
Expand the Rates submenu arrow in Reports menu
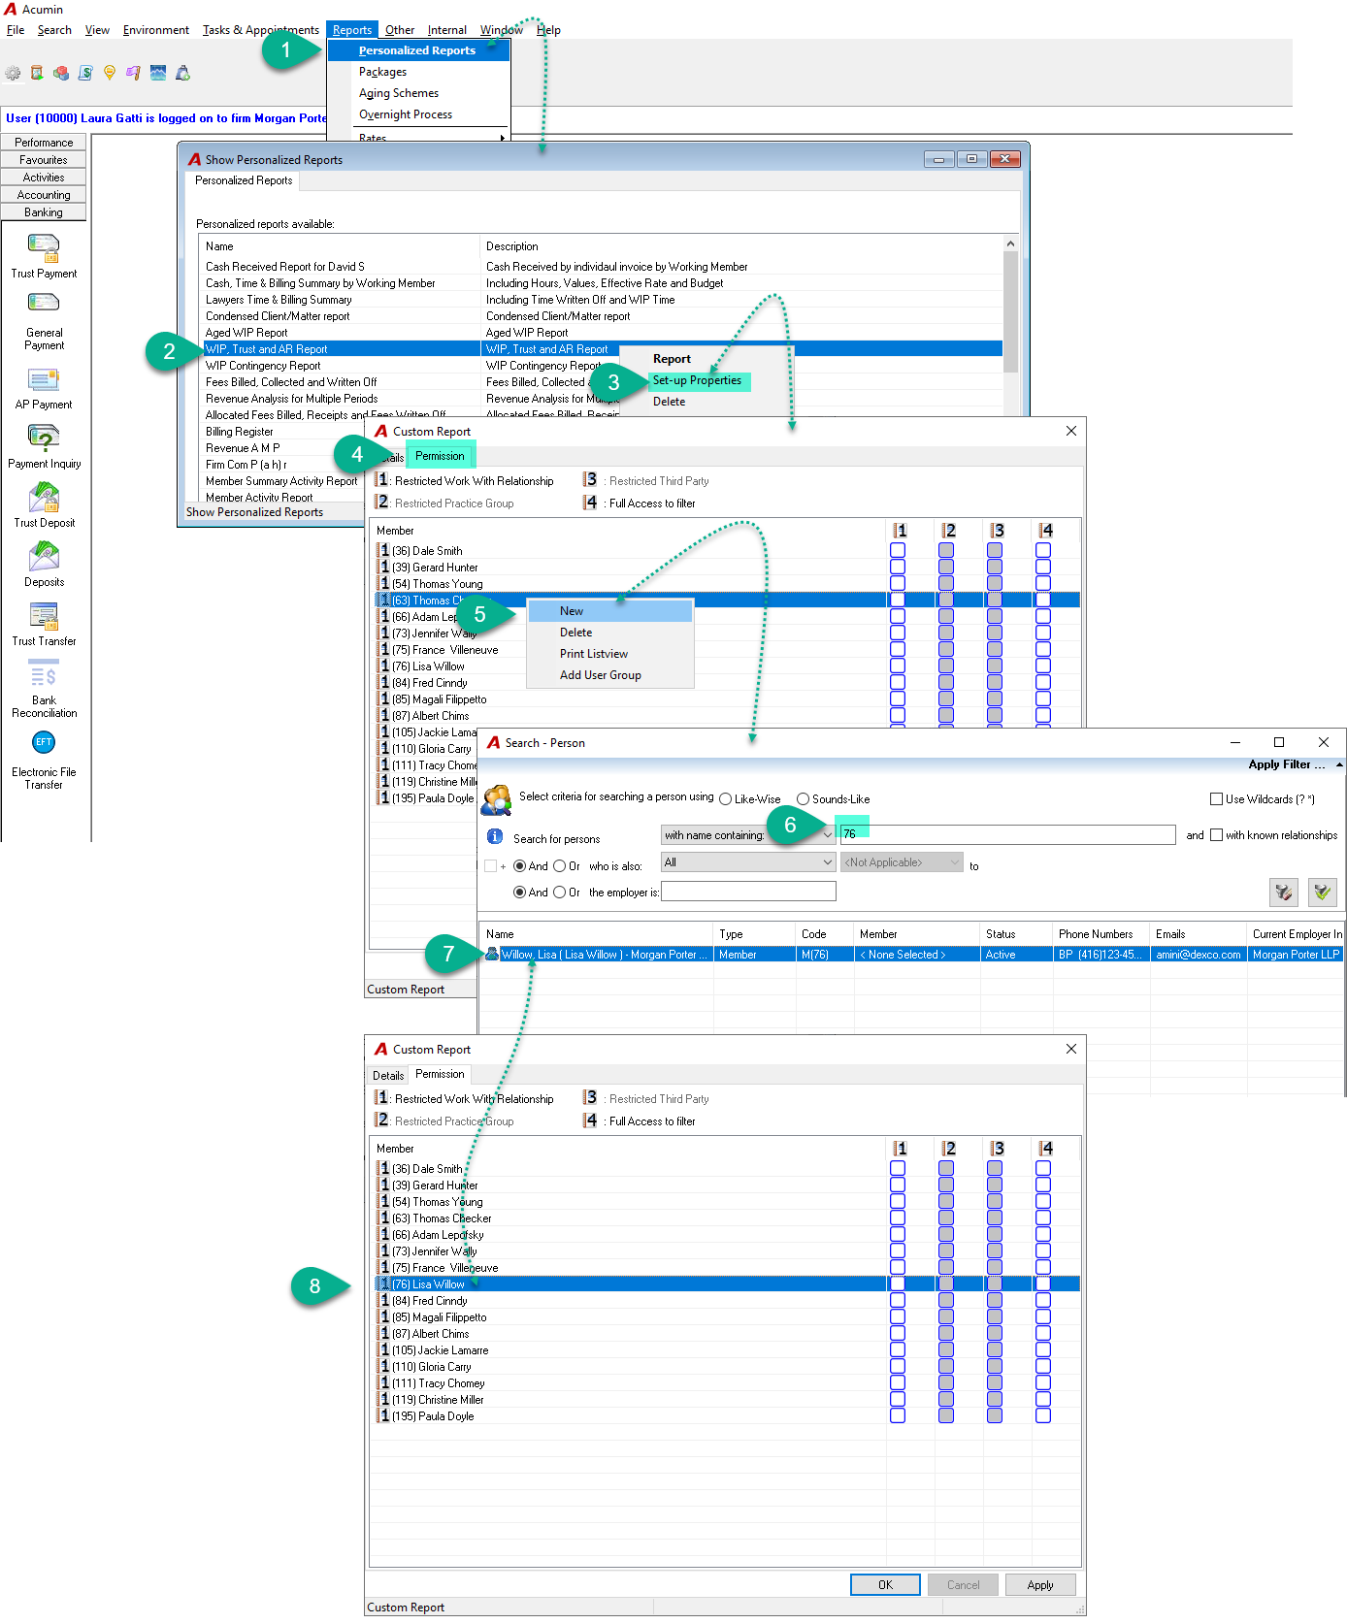(502, 138)
